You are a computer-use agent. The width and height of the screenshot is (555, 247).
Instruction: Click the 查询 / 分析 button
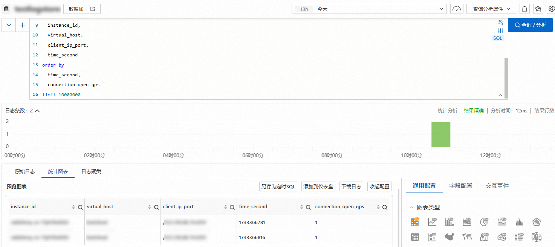click(x=530, y=25)
